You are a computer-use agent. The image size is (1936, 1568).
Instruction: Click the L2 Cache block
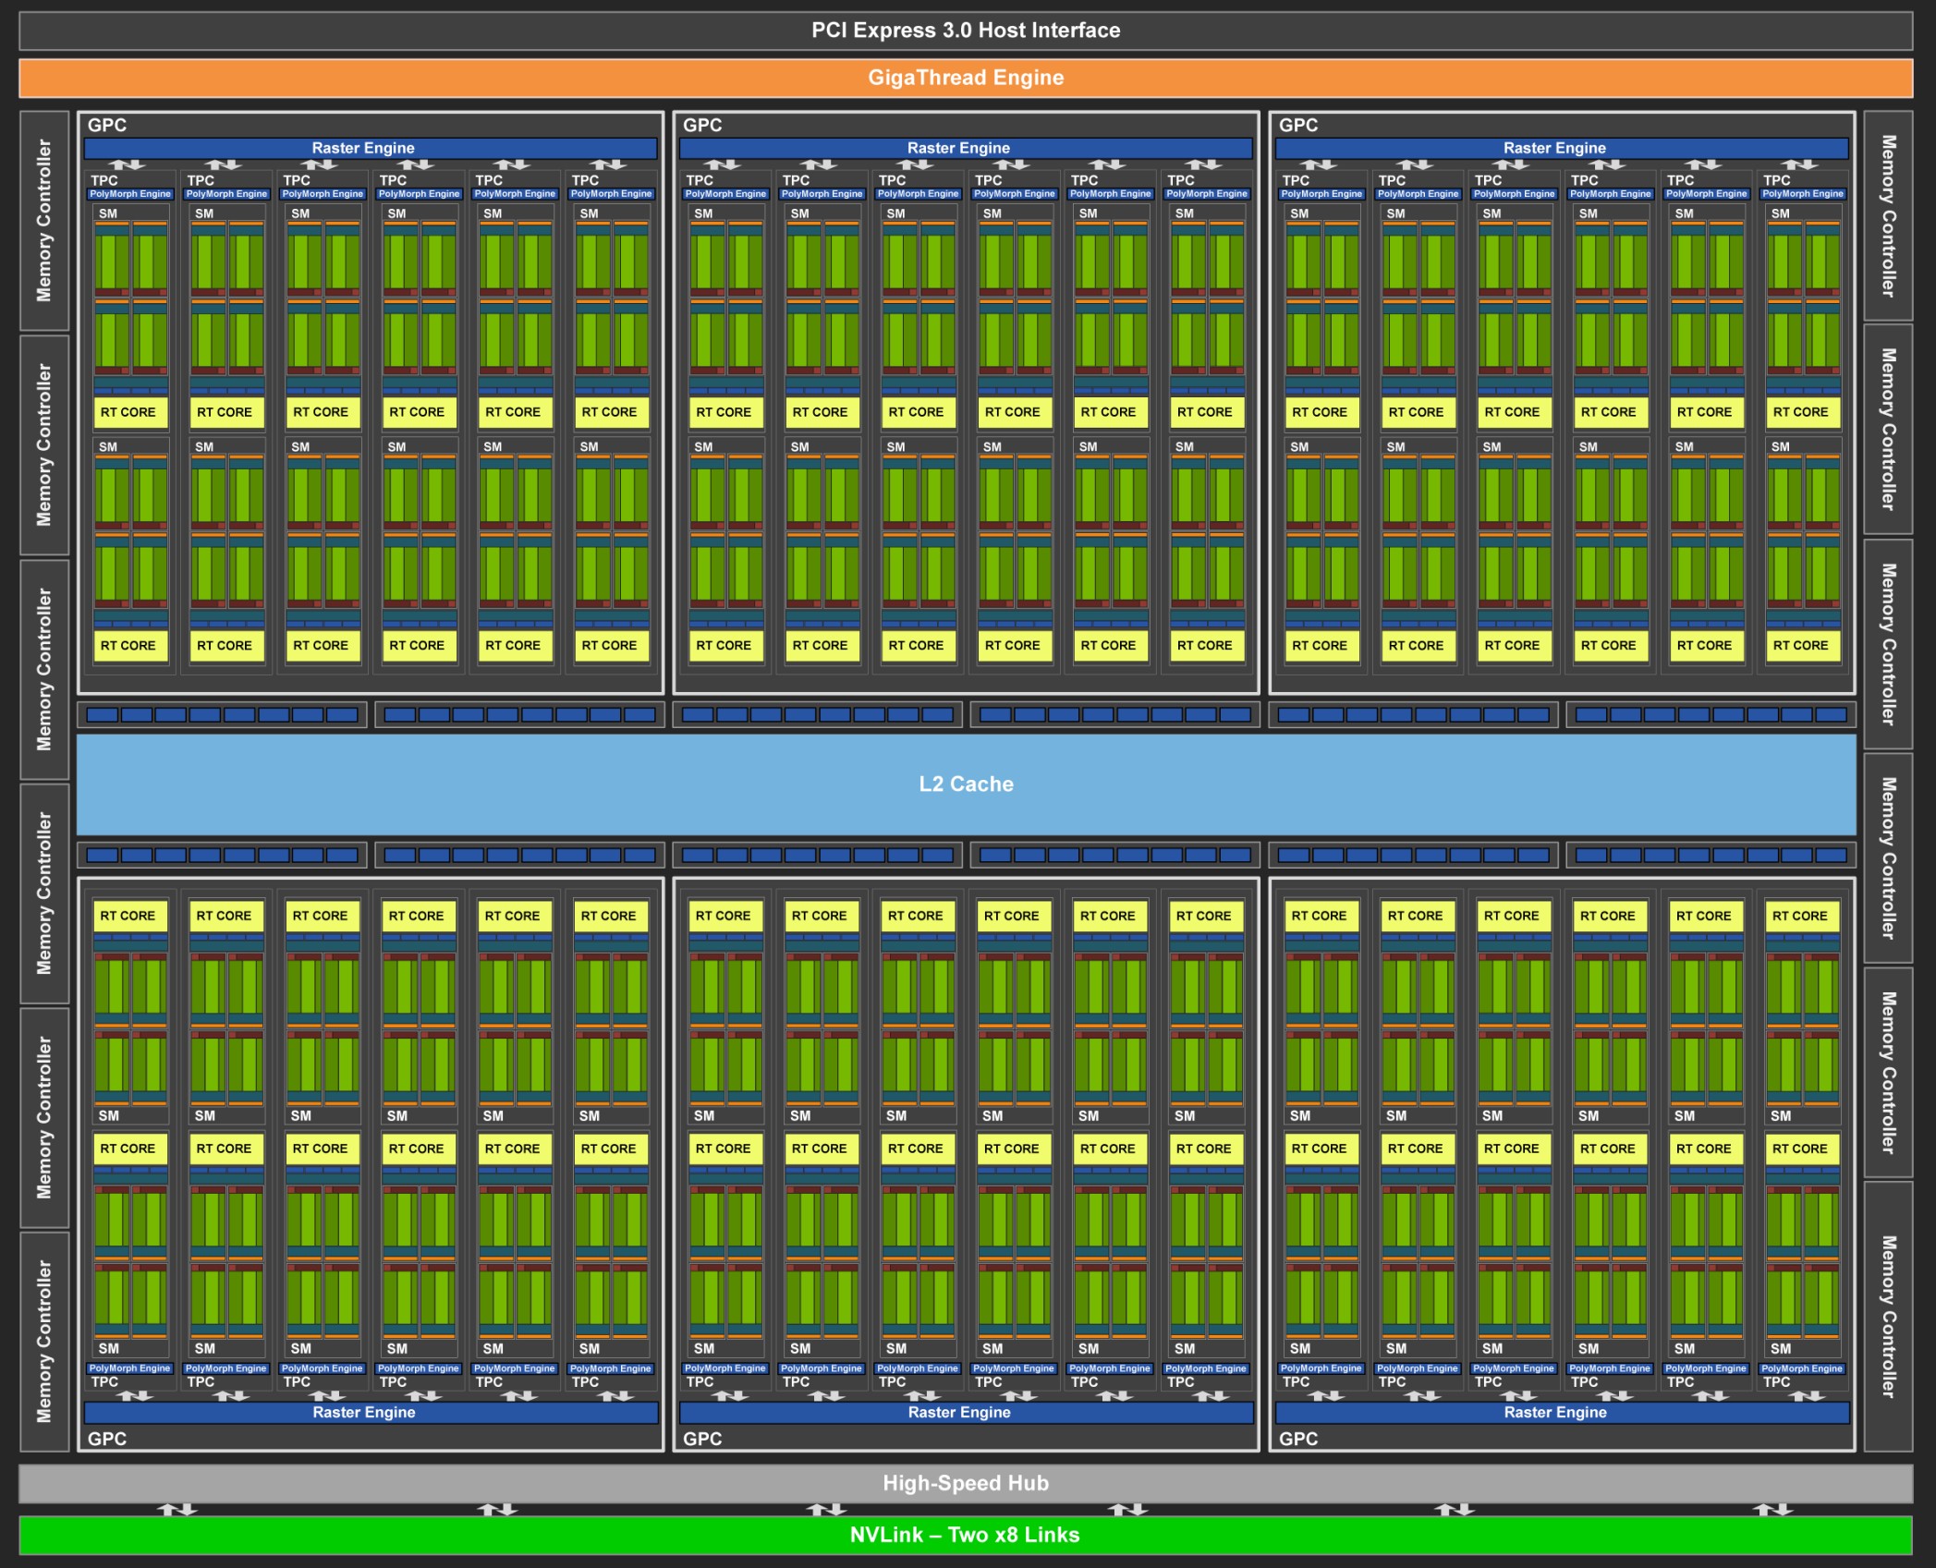click(966, 784)
